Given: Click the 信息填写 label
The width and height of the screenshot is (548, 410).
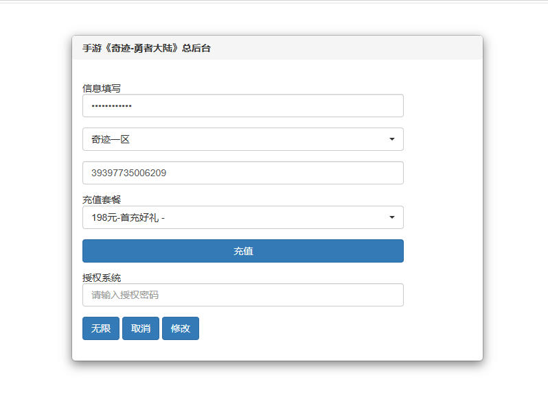Looking at the screenshot, I should [102, 88].
